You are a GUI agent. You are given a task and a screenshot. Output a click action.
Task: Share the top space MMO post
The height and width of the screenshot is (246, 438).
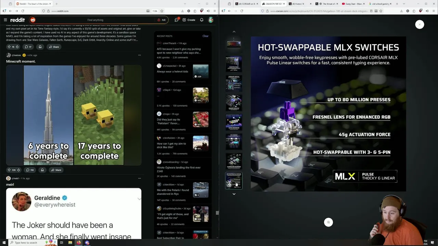(x=53, y=47)
